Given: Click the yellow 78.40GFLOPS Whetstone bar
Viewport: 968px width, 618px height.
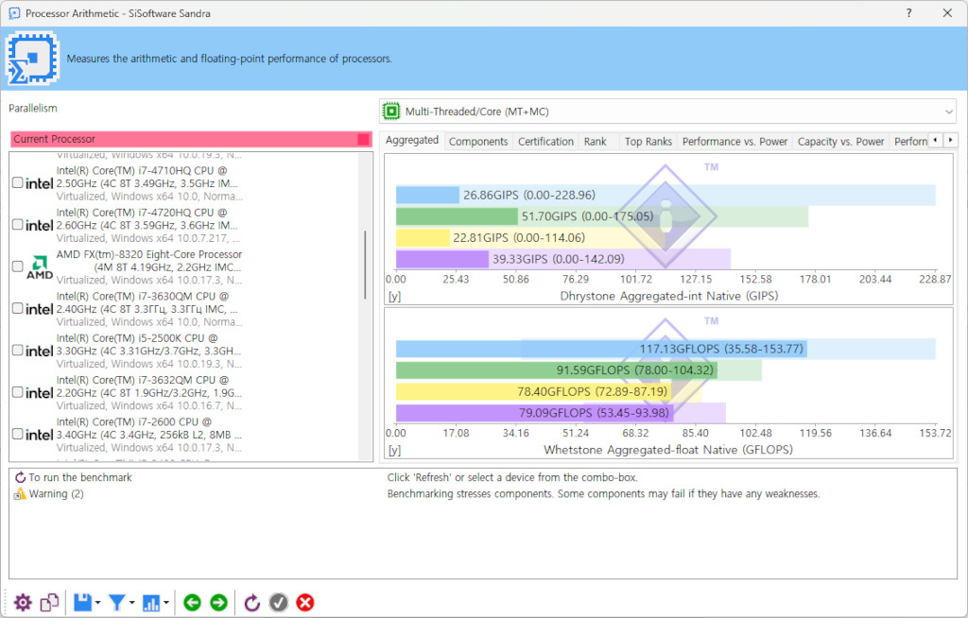Looking at the screenshot, I should click(x=533, y=391).
